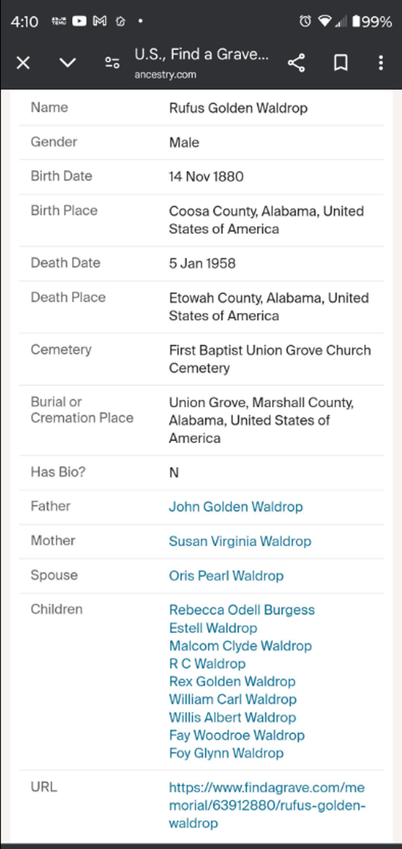Tap the YouTube notification icon
Viewport: 402px width, 849px height.
[79, 21]
